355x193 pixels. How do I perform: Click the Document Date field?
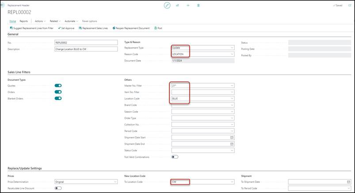pos(203,61)
